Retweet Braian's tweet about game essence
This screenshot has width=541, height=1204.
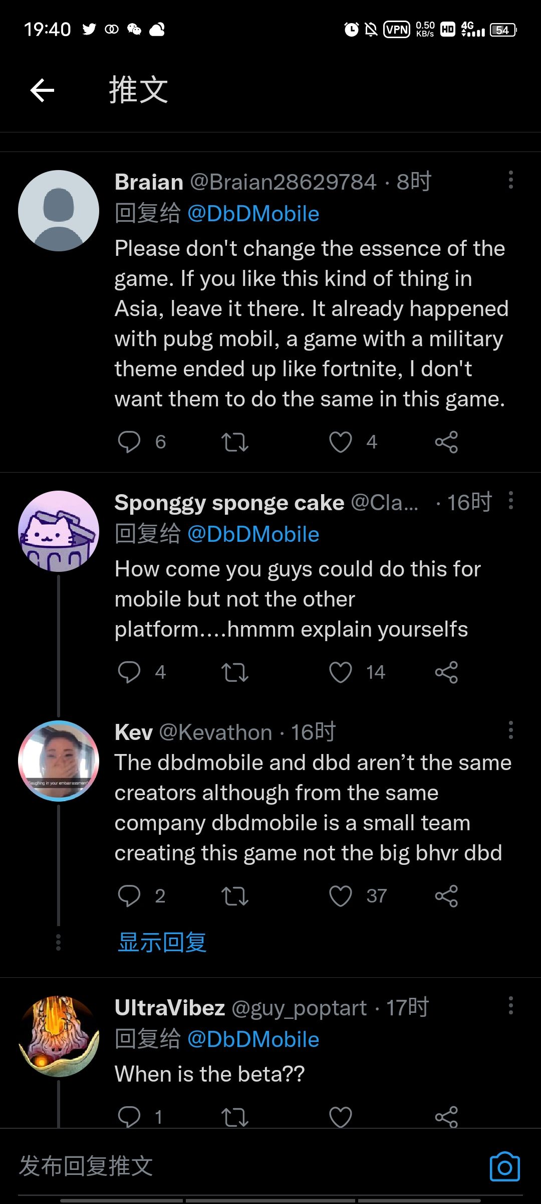point(235,442)
